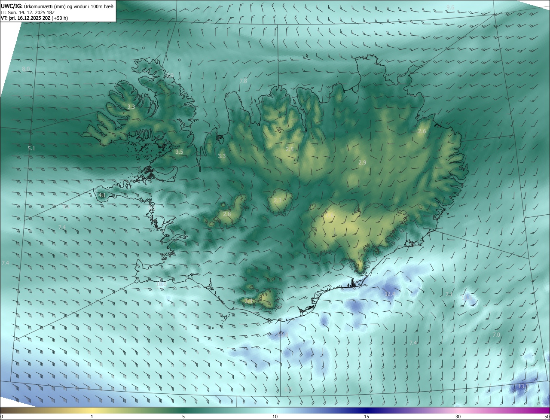The width and height of the screenshot is (550, 420).
Task: Click the 7.0 value label on the map
Action: tap(496, 335)
